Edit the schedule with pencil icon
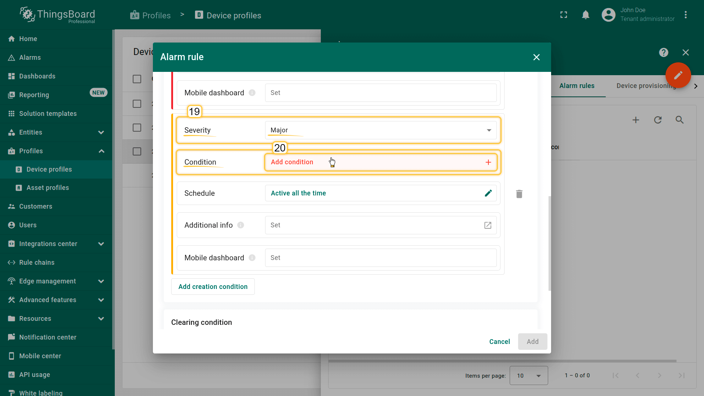 (x=488, y=193)
